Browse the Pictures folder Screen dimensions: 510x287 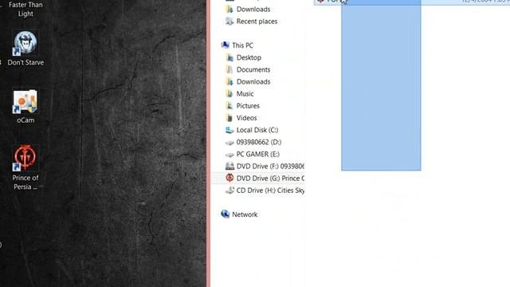point(248,106)
